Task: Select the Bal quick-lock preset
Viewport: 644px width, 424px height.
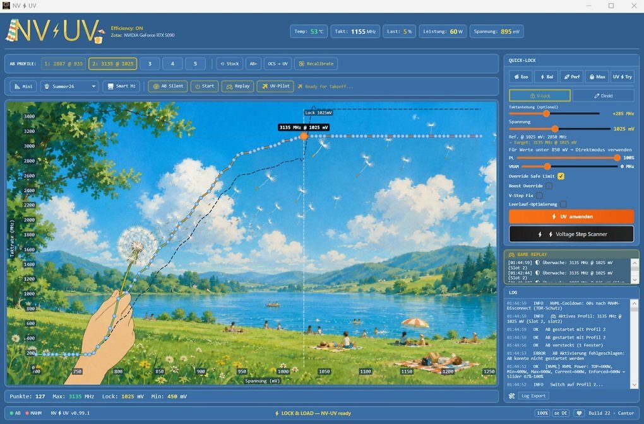Action: 546,77
